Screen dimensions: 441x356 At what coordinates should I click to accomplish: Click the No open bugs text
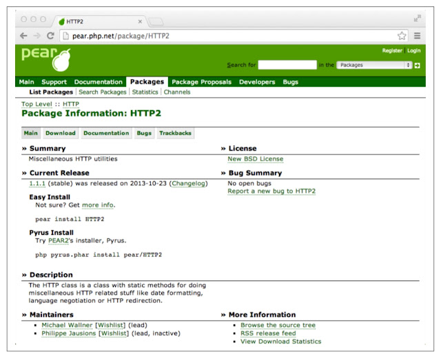[249, 183]
